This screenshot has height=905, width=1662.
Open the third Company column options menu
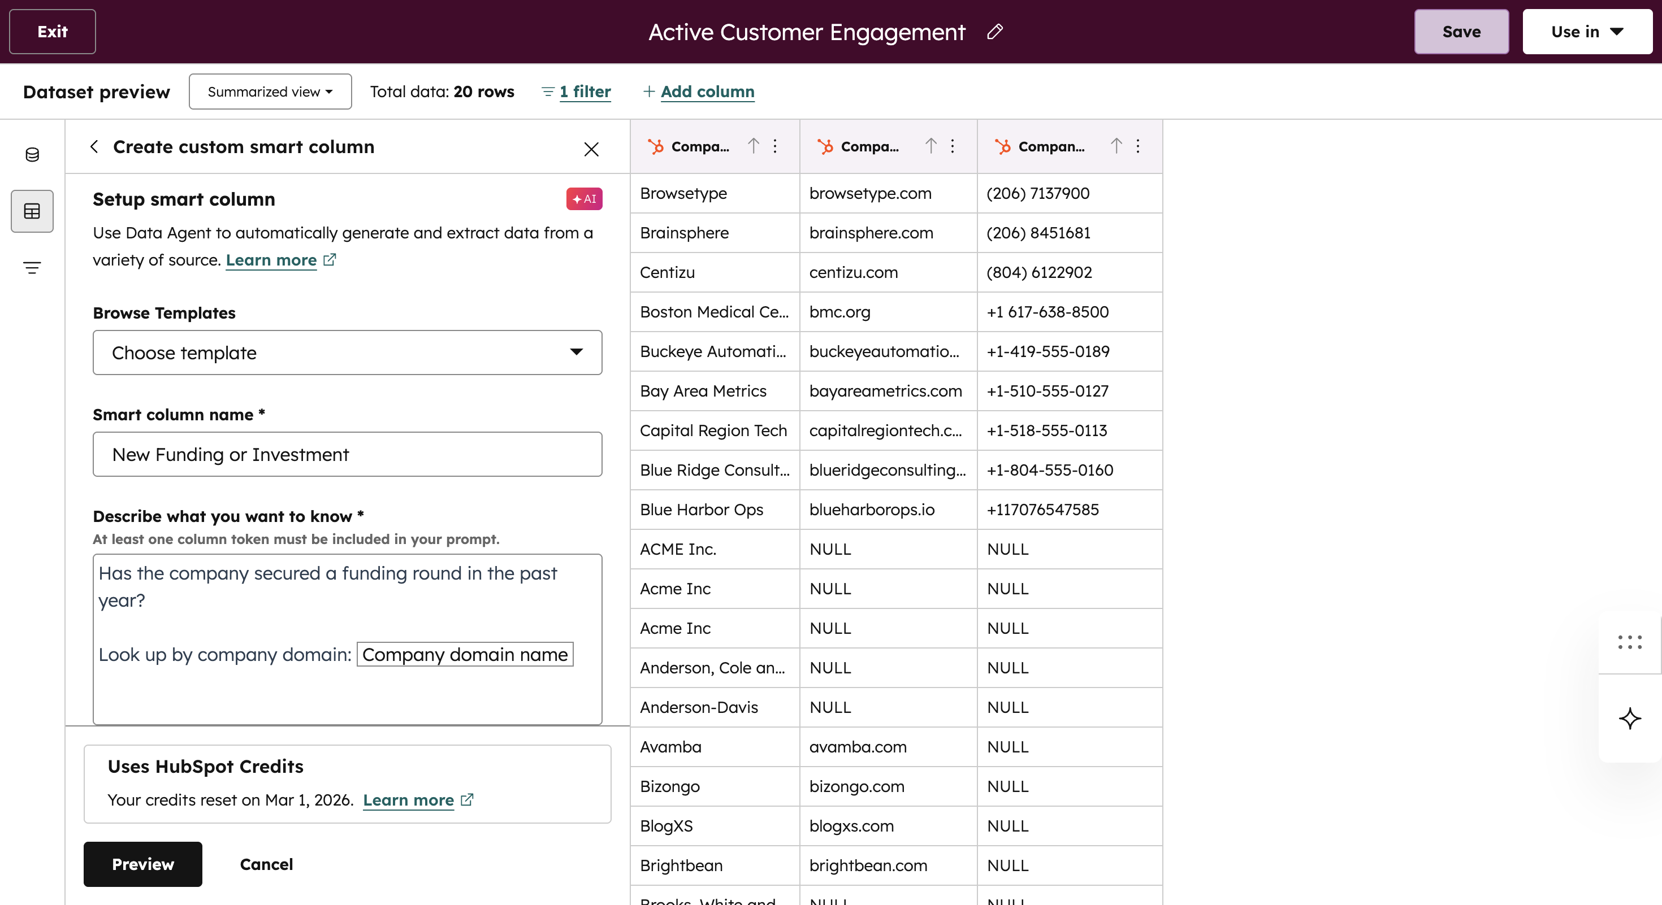[x=1137, y=146]
